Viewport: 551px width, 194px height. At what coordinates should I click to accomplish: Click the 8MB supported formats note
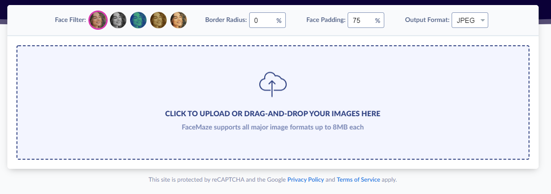273,127
